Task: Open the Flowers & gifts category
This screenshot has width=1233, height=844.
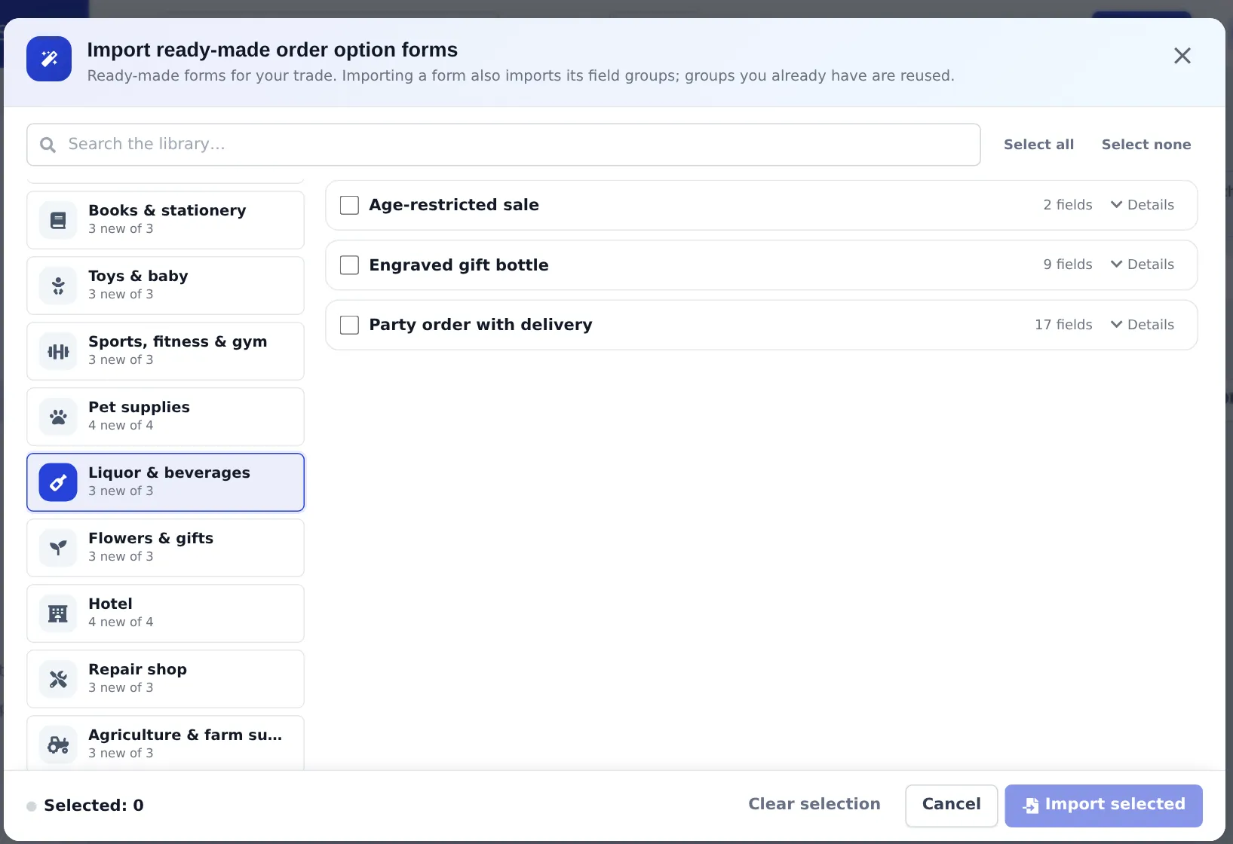Action: pos(165,548)
